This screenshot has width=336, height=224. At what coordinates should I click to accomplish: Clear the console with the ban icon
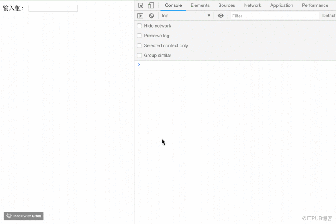[x=151, y=16]
